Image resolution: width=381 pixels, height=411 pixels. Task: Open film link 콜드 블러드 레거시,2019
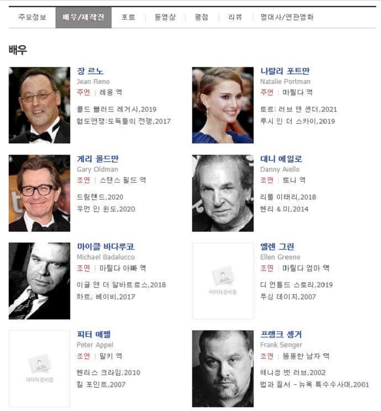click(x=116, y=110)
